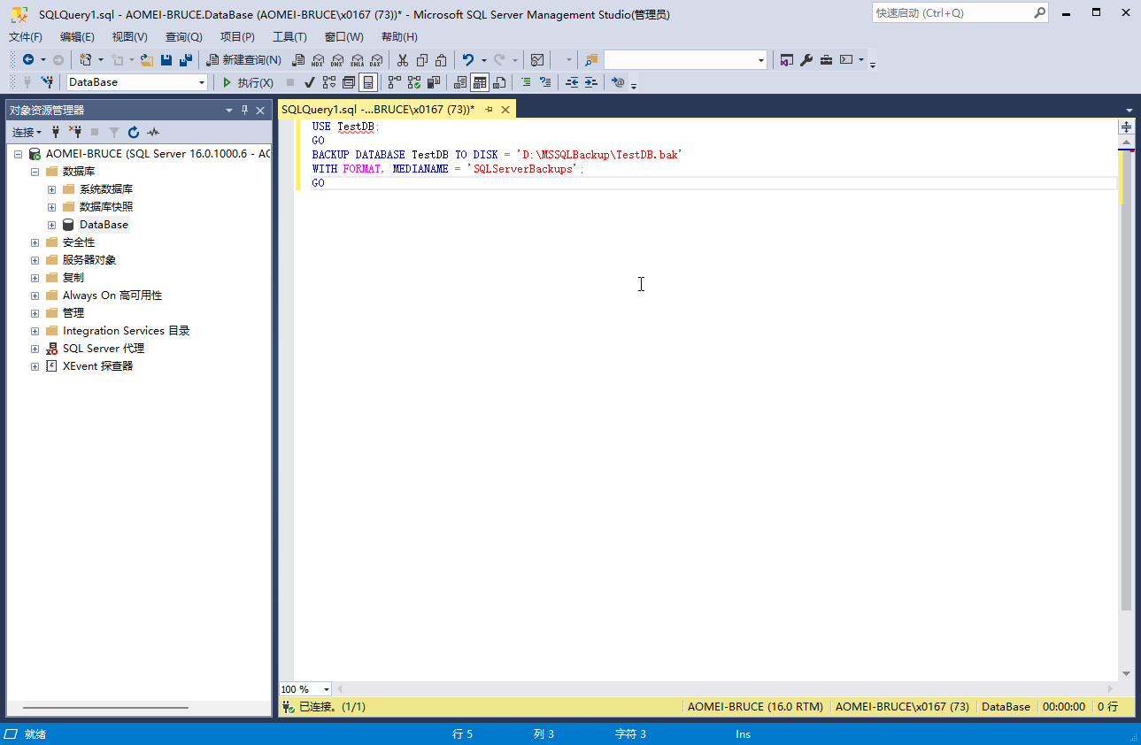Toggle include live query statistics icon
Viewport: 1141px width, 745px height.
tap(414, 82)
